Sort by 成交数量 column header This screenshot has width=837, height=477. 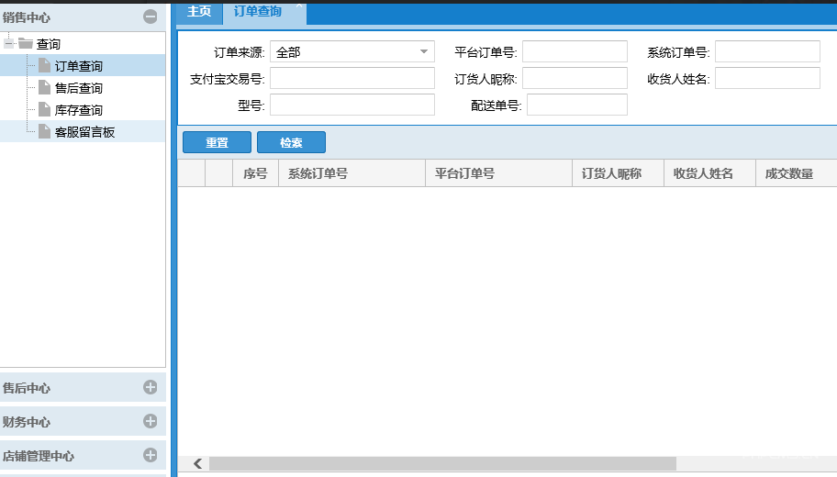[797, 173]
